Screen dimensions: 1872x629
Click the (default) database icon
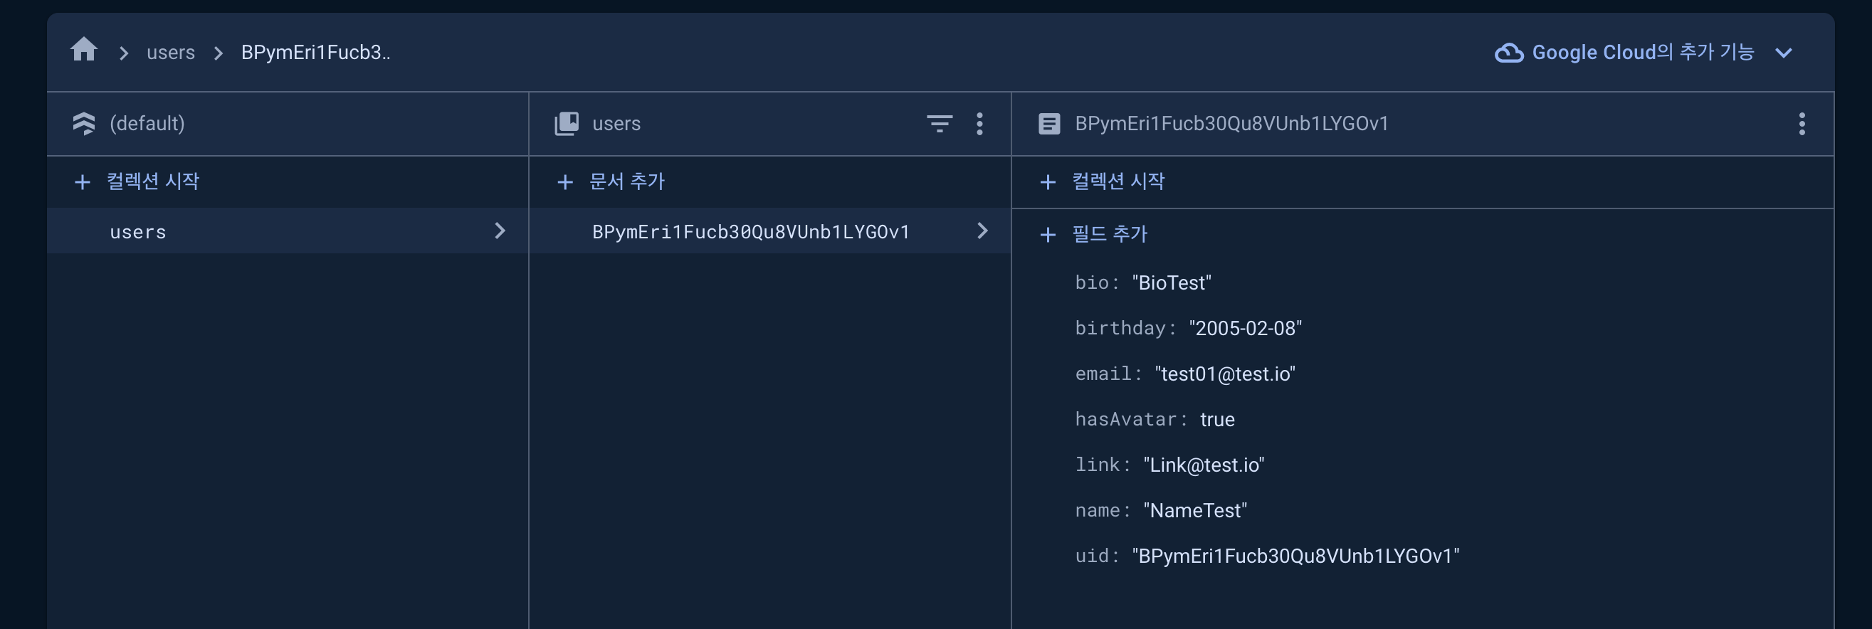pos(84,124)
